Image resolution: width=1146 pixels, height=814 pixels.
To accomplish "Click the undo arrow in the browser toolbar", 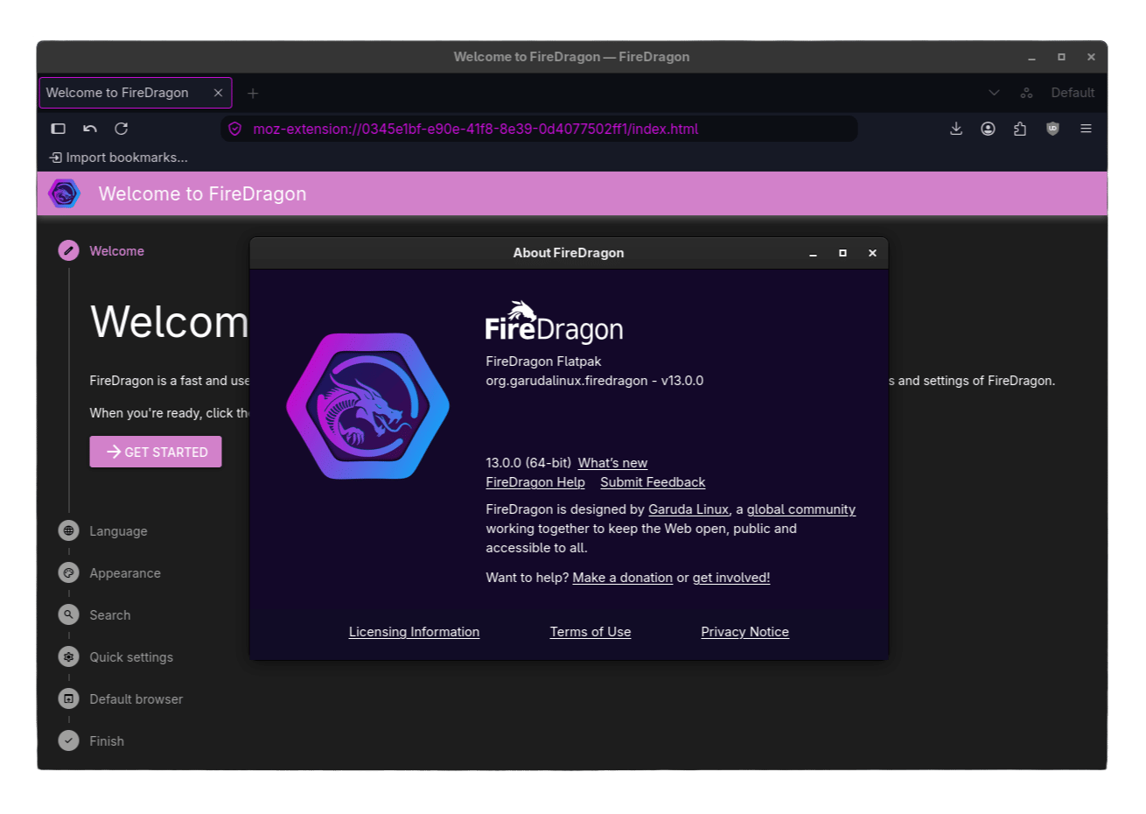I will pyautogui.click(x=90, y=129).
